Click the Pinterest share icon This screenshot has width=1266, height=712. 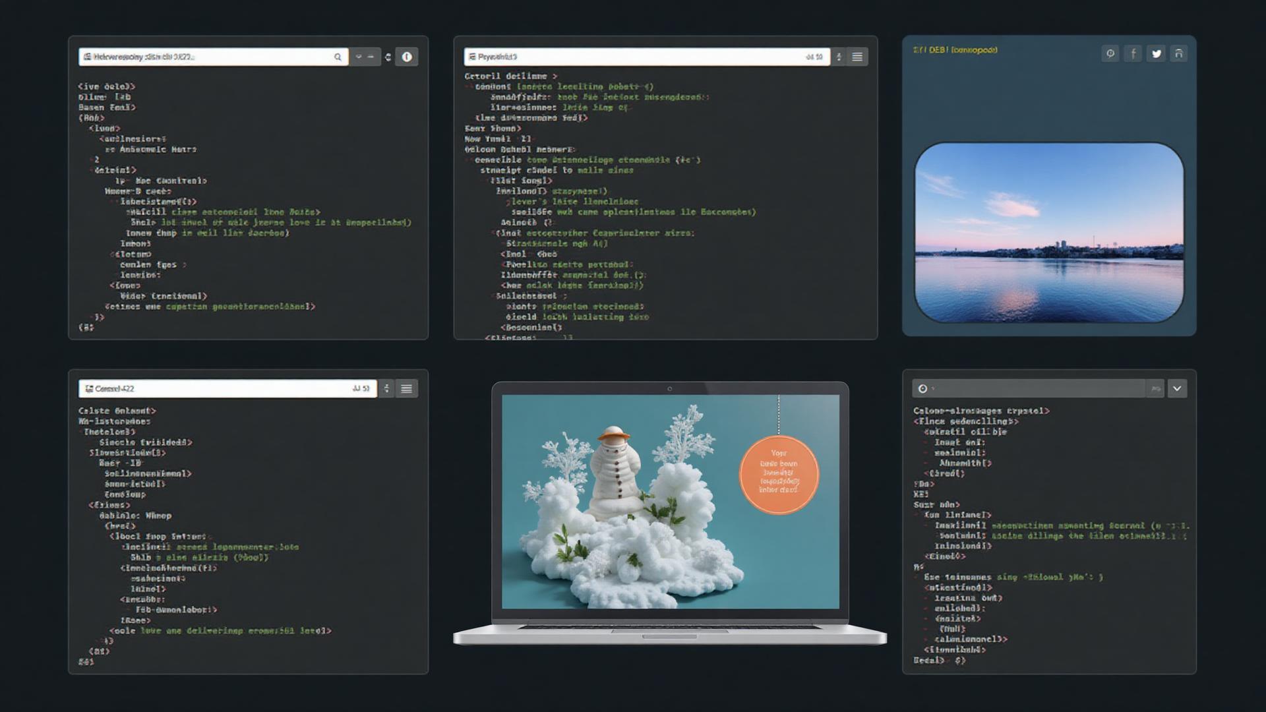(x=1110, y=54)
